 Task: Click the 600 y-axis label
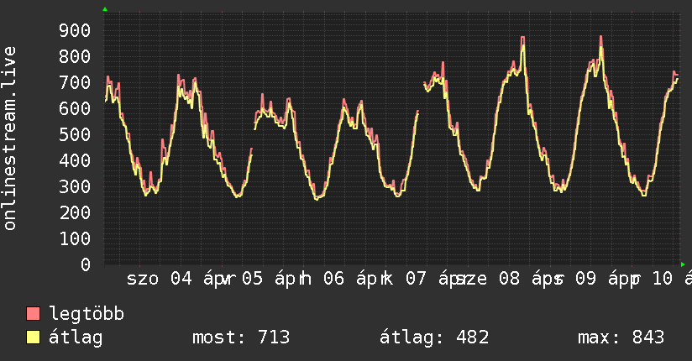(75, 108)
